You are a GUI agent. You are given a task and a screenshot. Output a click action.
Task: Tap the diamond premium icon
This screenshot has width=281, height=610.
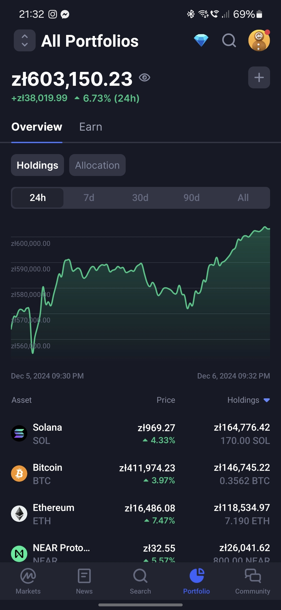pyautogui.click(x=201, y=41)
